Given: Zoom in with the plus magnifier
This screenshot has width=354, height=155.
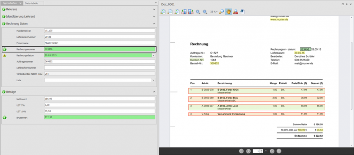Looking at the screenshot, I should tap(198, 12).
